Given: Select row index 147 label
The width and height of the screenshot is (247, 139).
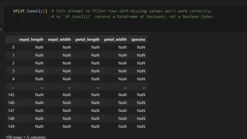Looking at the screenshot, I should 11,111.
